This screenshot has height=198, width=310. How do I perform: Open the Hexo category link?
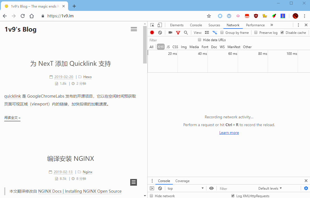[87, 77]
